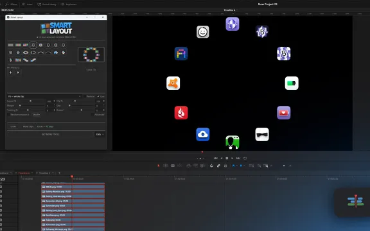Toggle loop playback in viewer transport
Screen dimensions: 370x231
[x=245, y=158]
